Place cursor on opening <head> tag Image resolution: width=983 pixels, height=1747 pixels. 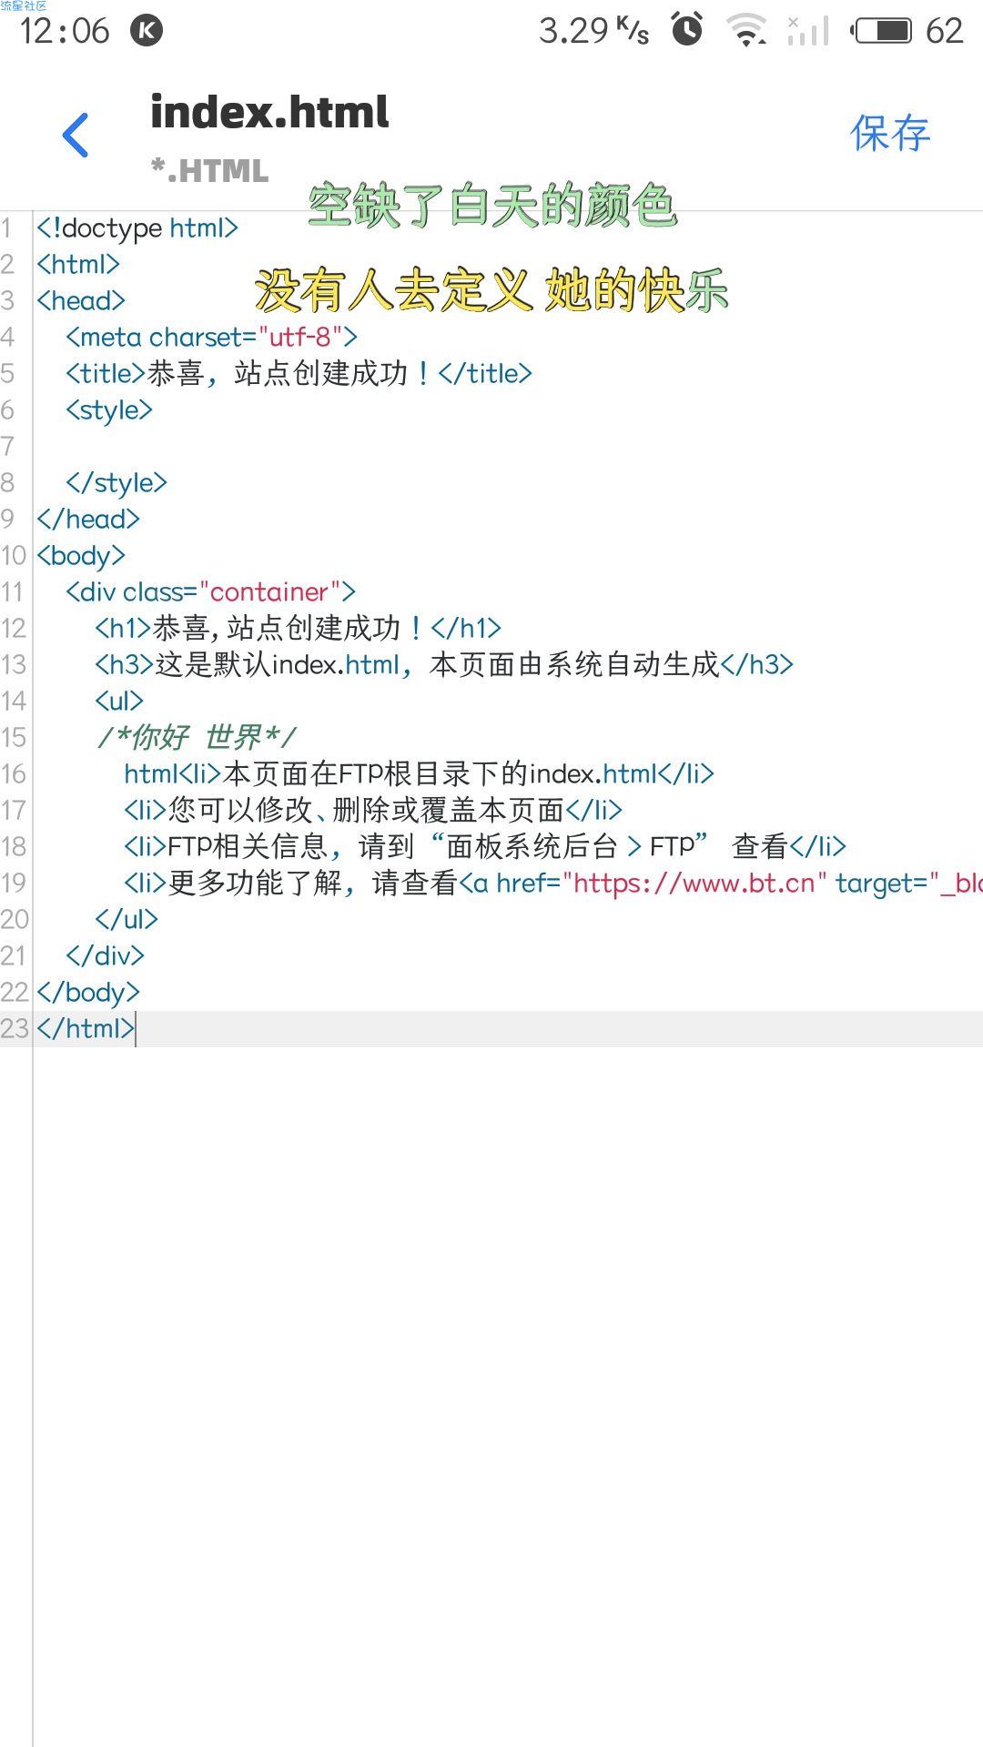click(81, 300)
